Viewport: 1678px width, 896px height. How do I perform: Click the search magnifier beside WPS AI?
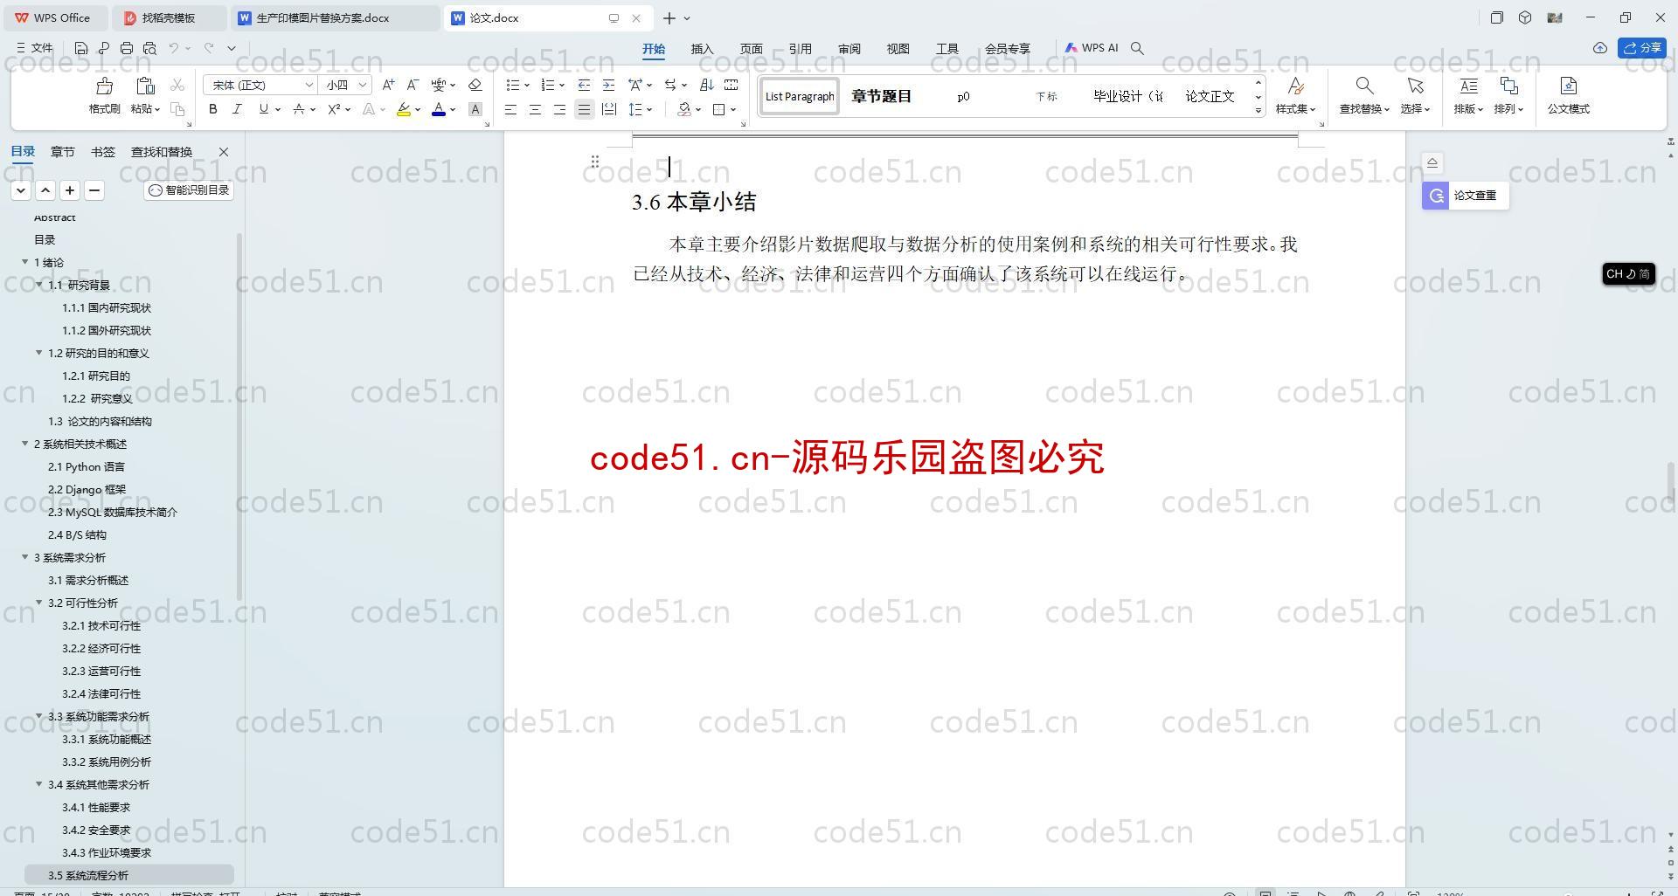click(1137, 48)
